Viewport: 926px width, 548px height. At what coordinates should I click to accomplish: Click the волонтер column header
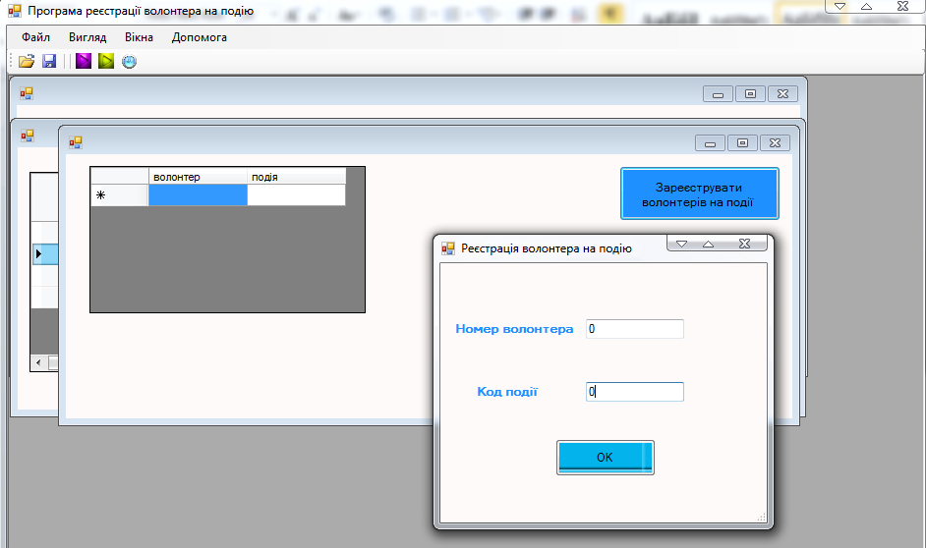tap(198, 177)
